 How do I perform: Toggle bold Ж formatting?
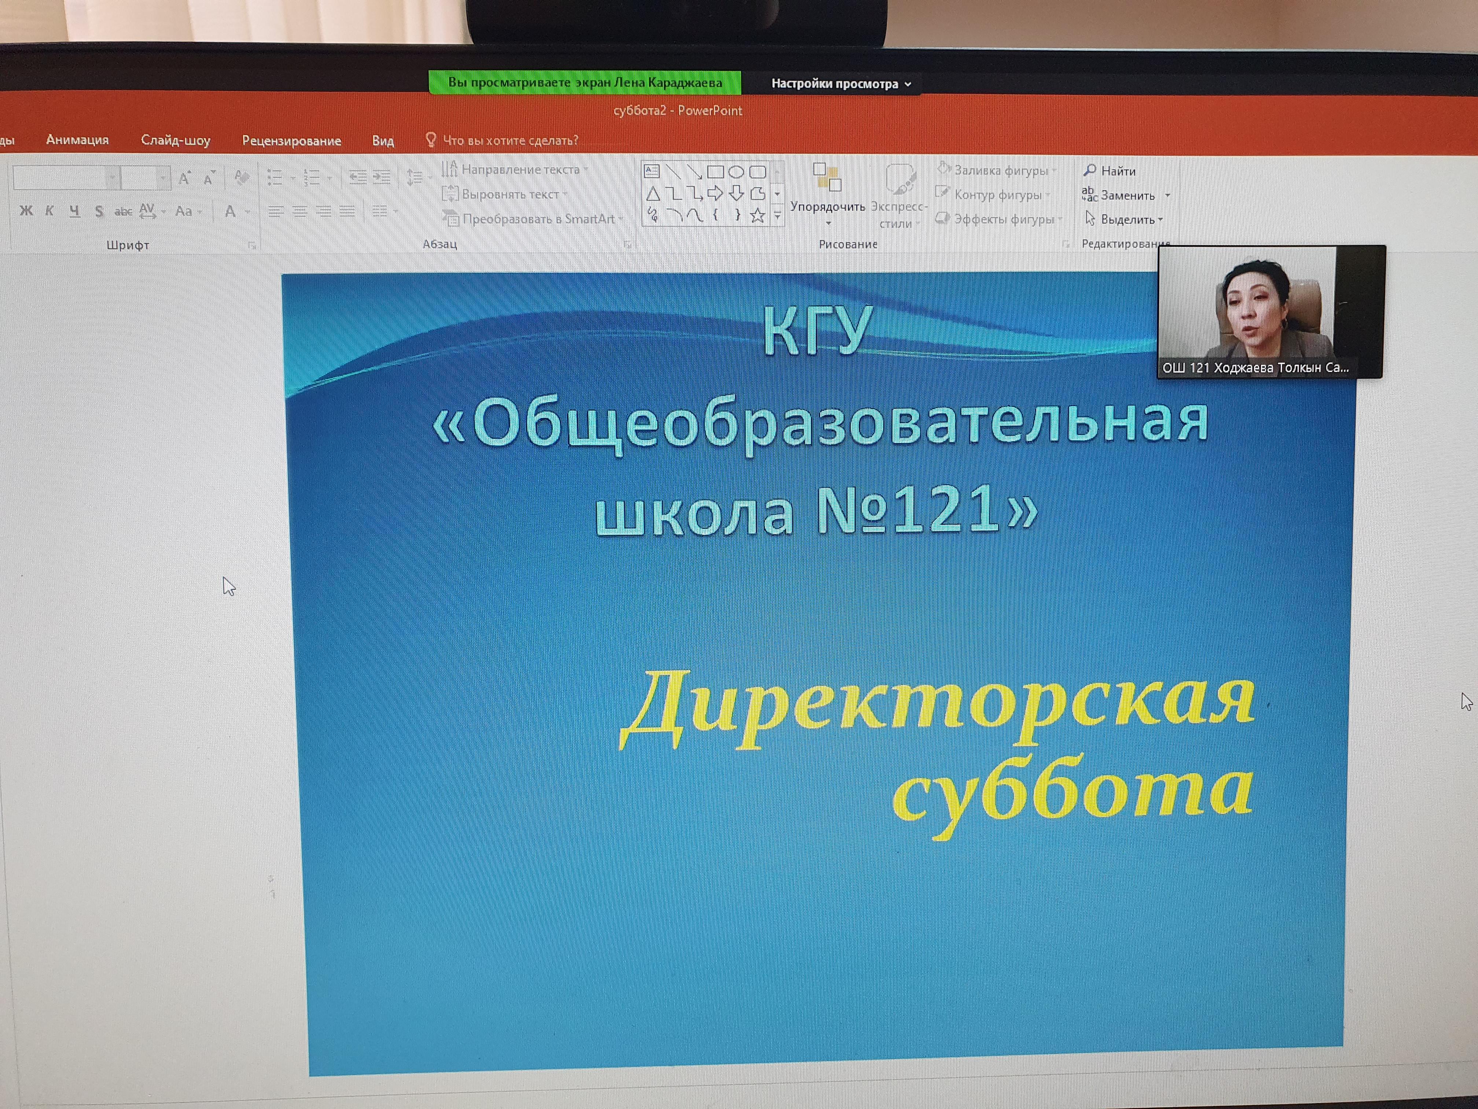tap(26, 211)
